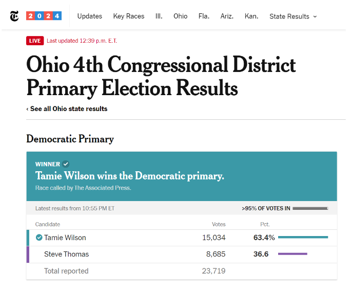Click the New York Times T logo

(14, 16)
